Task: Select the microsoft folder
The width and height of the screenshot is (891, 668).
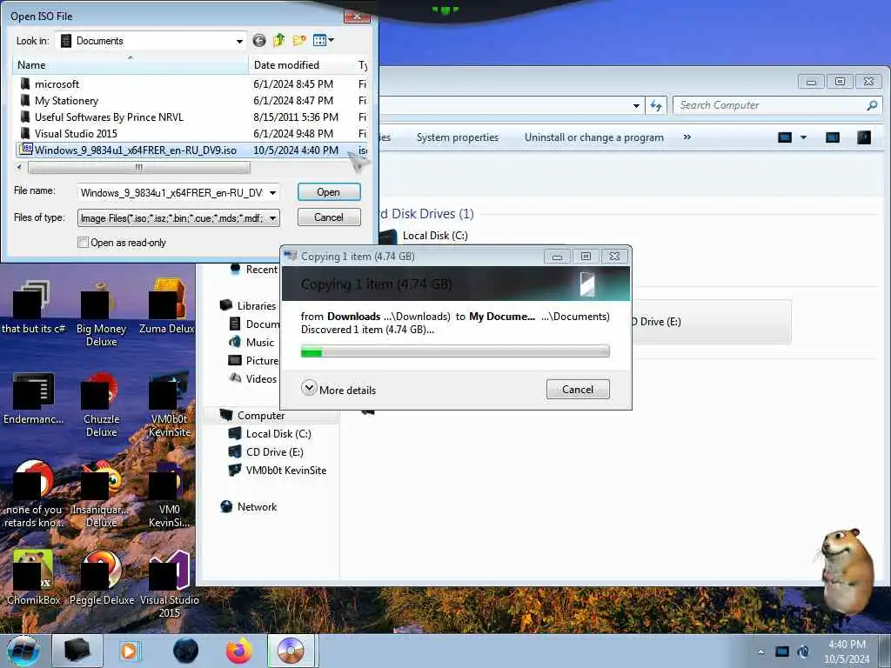Action: click(x=57, y=84)
